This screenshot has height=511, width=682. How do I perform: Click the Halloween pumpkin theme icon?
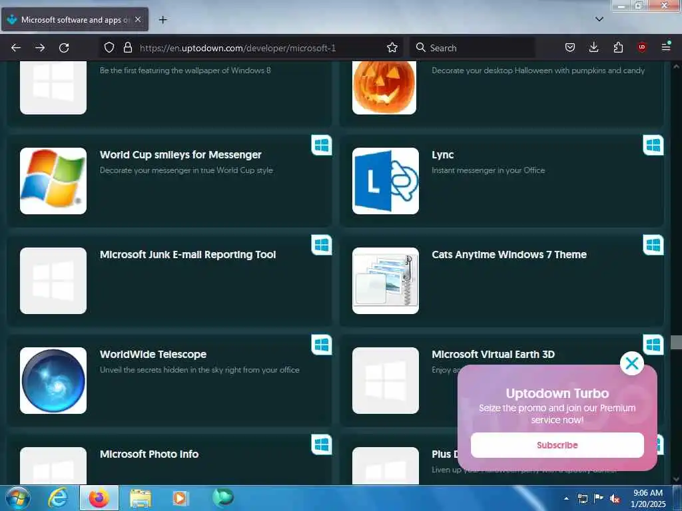point(384,87)
